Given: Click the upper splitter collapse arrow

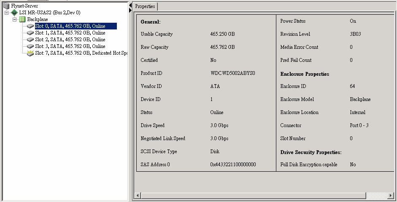Looking at the screenshot, I should (130, 5).
